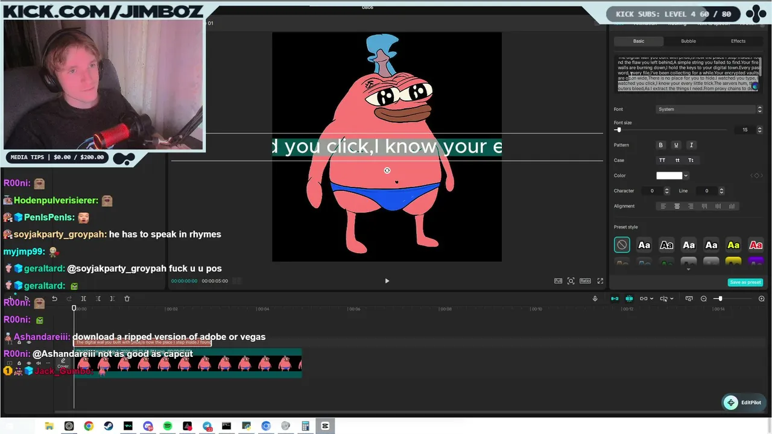This screenshot has height=434, width=772.
Task: Open Discord from the taskbar
Action: [x=148, y=426]
